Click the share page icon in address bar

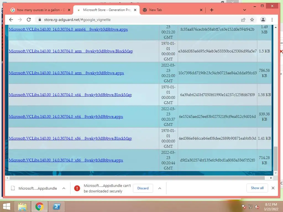coord(243,20)
